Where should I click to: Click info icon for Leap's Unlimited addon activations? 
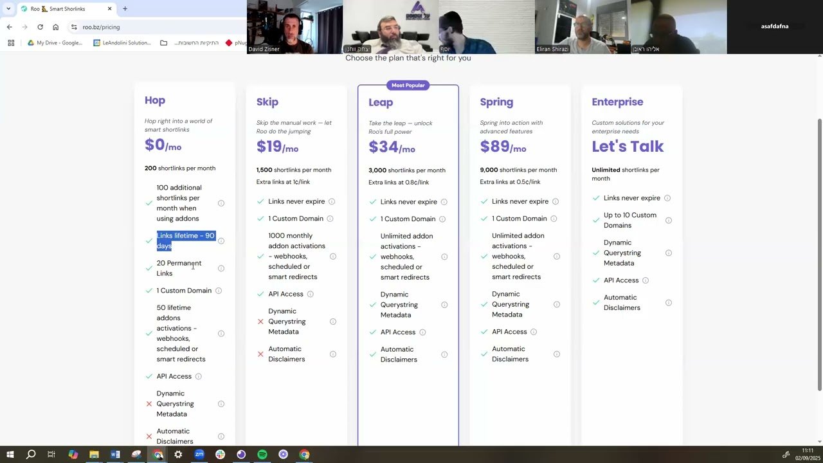[444, 257]
